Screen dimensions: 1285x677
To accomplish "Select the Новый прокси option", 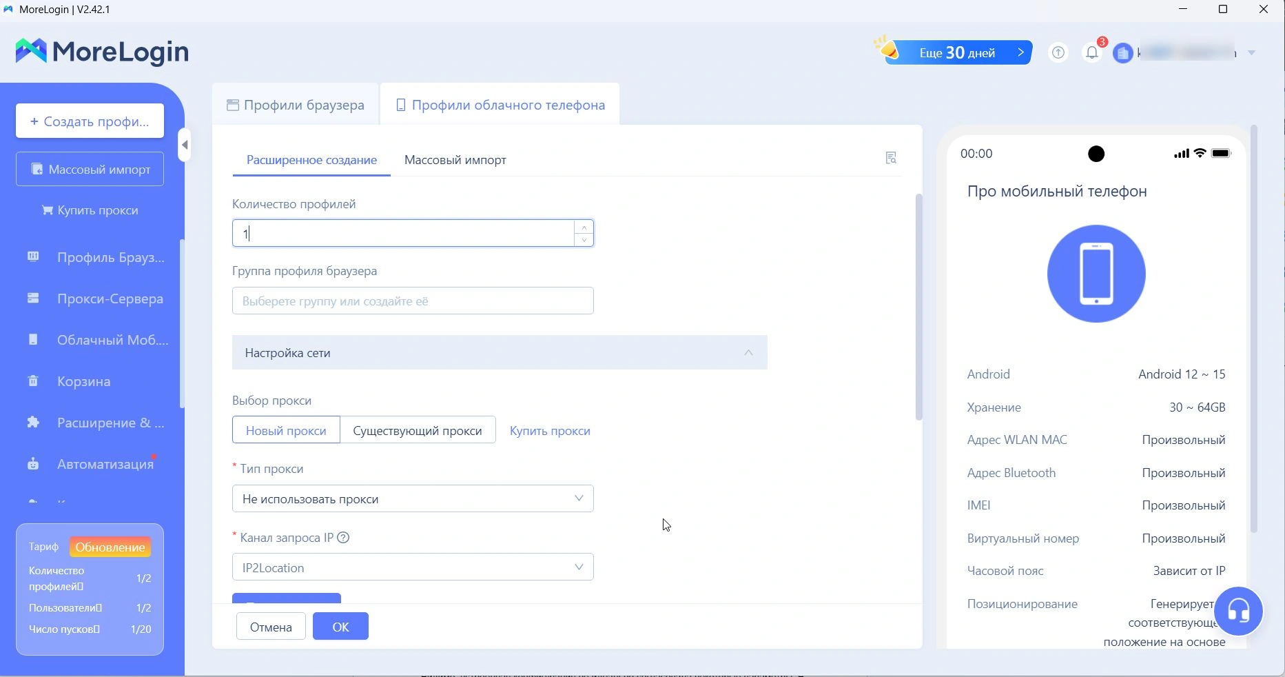I will tap(286, 430).
